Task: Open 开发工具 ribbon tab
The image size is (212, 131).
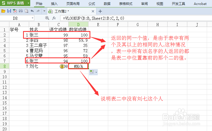Action: coord(178,4)
